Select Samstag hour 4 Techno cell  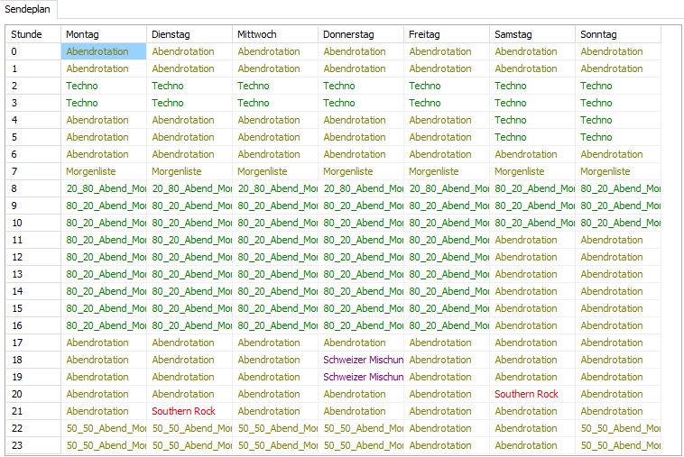[x=531, y=120]
